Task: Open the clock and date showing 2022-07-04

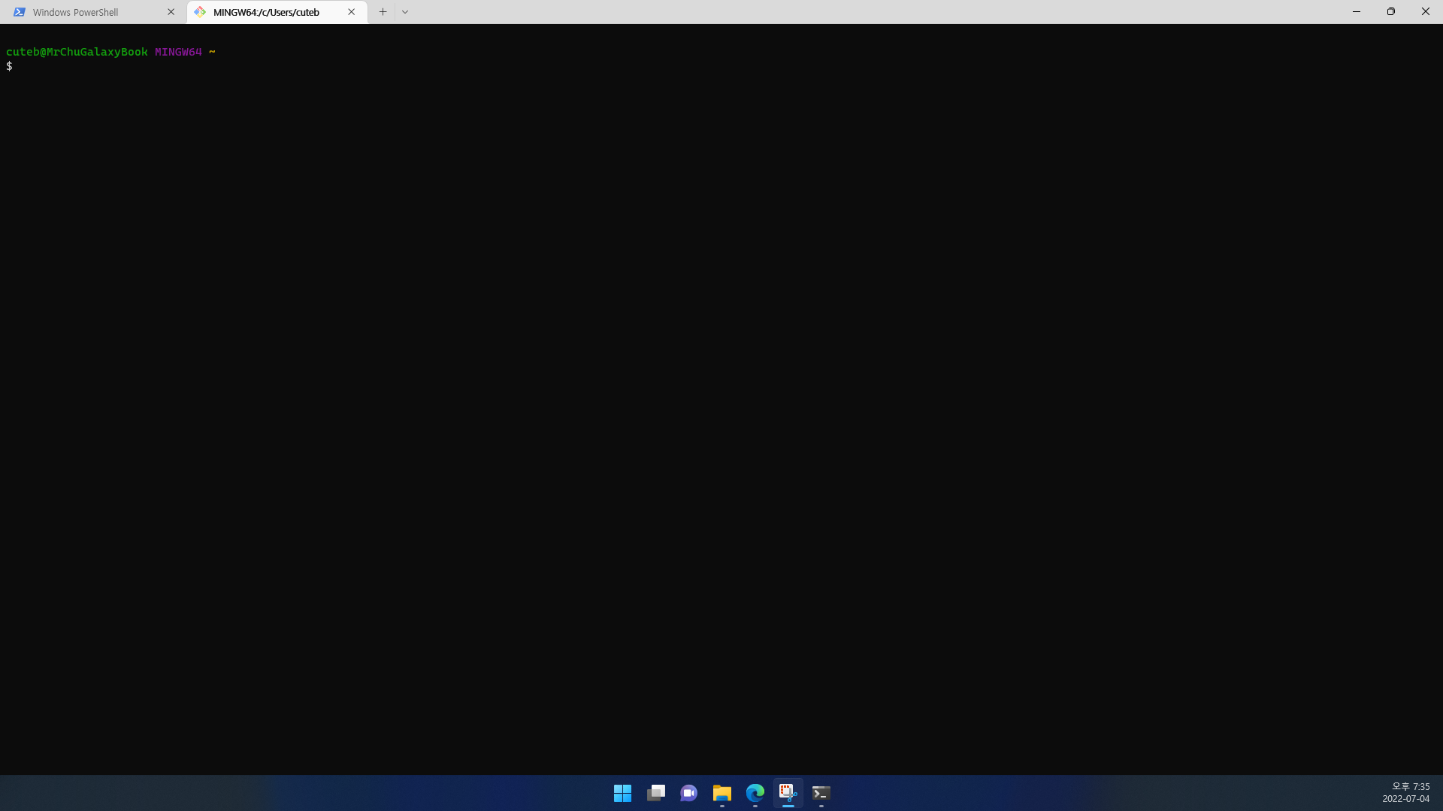Action: click(1406, 793)
